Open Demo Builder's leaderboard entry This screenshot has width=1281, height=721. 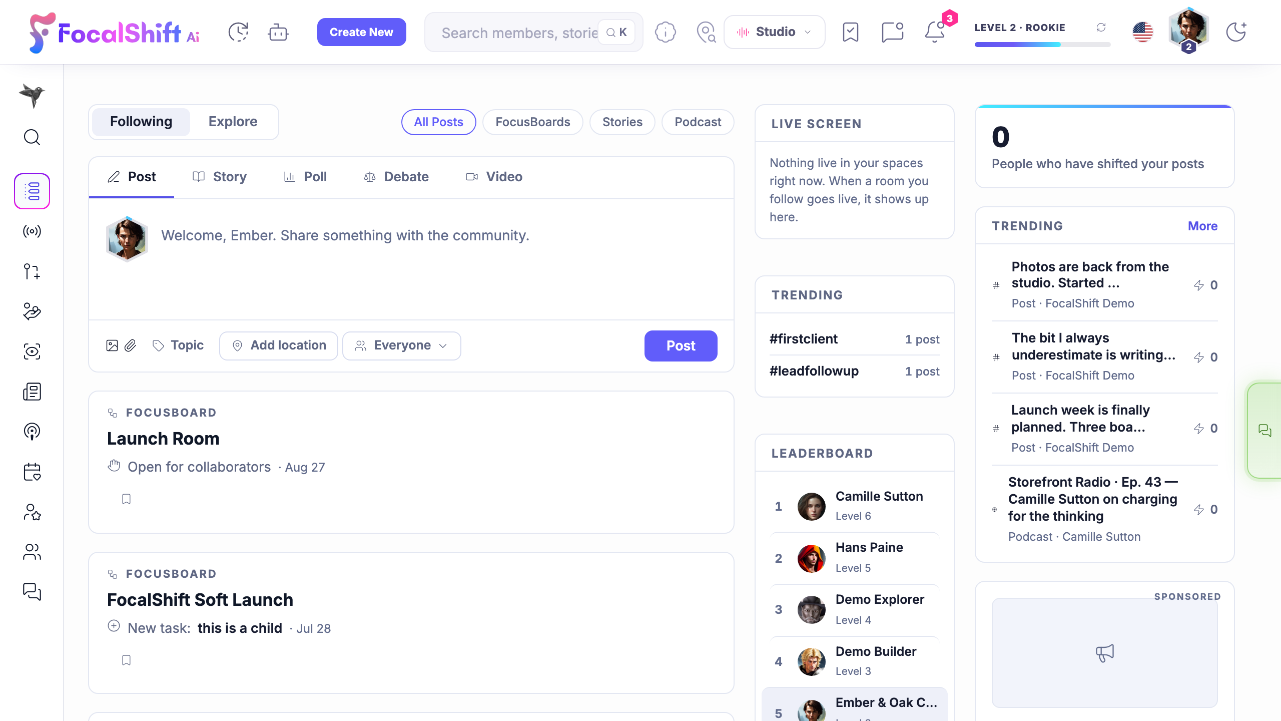[x=855, y=661]
